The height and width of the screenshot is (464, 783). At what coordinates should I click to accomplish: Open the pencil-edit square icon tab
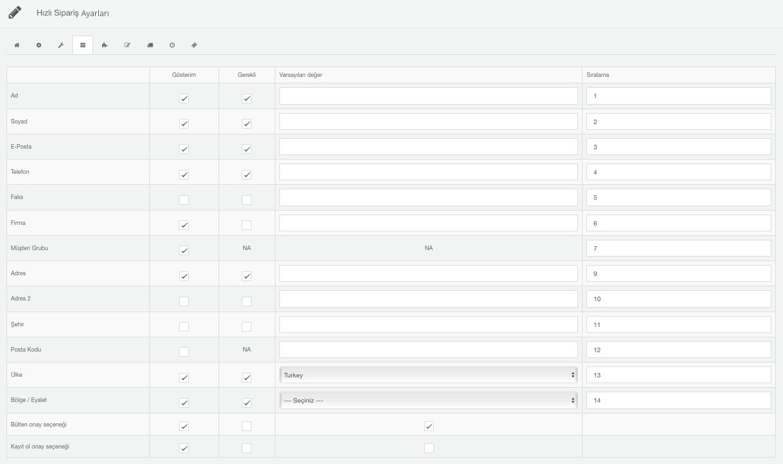[x=127, y=45]
